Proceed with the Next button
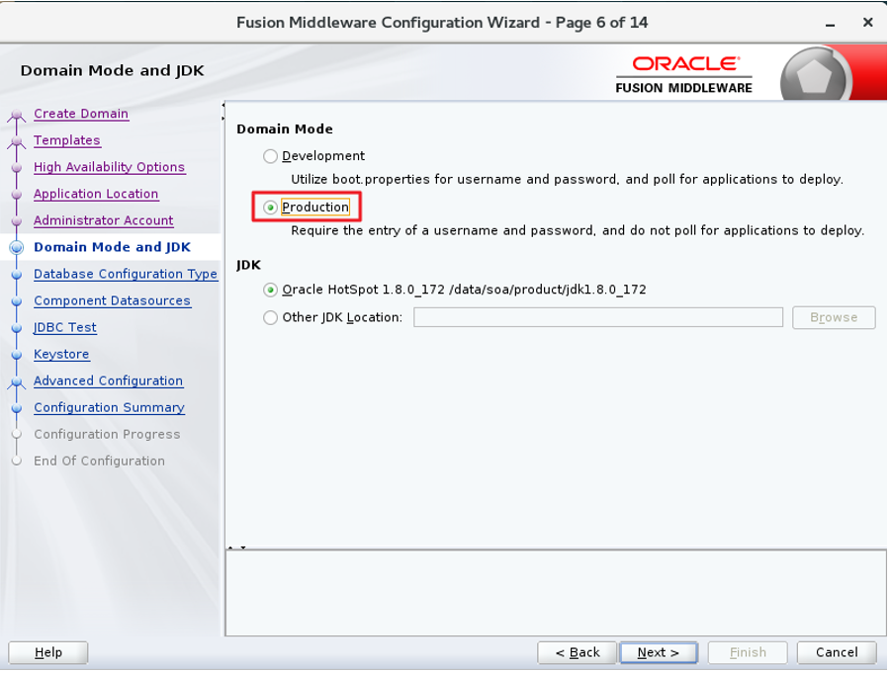 click(658, 652)
